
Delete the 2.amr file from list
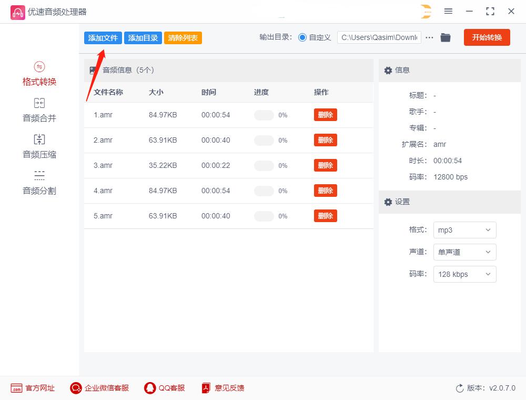point(325,140)
